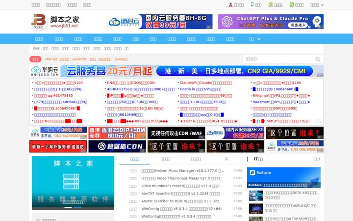This screenshot has height=221, width=353.
Task: Open the 579 40H64G 99 ad link
Action: click(x=61, y=102)
